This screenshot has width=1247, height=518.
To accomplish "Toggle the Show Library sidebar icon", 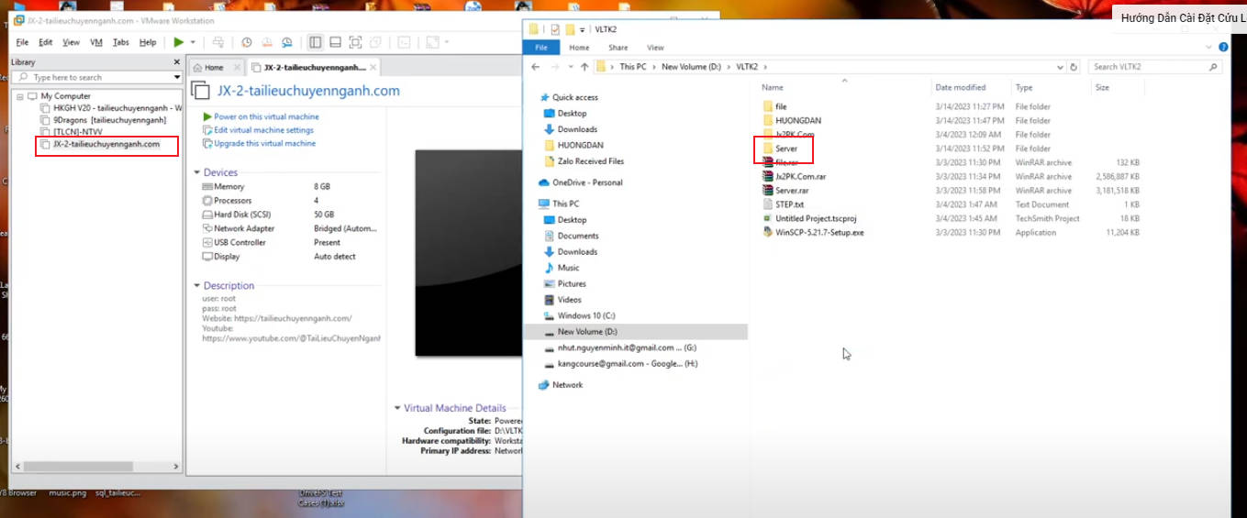I will [316, 42].
